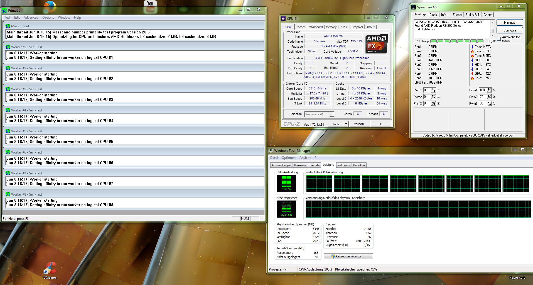Screen dimensions: 533x285
Task: Click the Temp1 down-arrow icon in SpeedFan
Action: (472, 47)
